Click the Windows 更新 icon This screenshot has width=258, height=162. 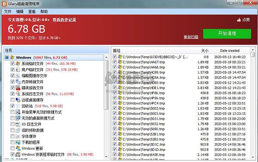(x=18, y=148)
